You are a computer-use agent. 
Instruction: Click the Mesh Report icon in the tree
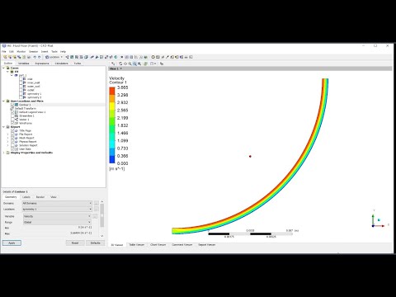coord(16,138)
